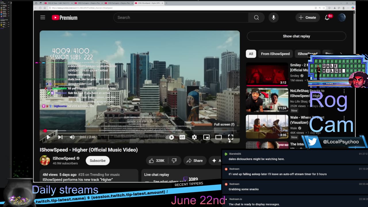Click the 0:02 / 2:46 time display
This screenshot has width=368, height=207.
87,137
